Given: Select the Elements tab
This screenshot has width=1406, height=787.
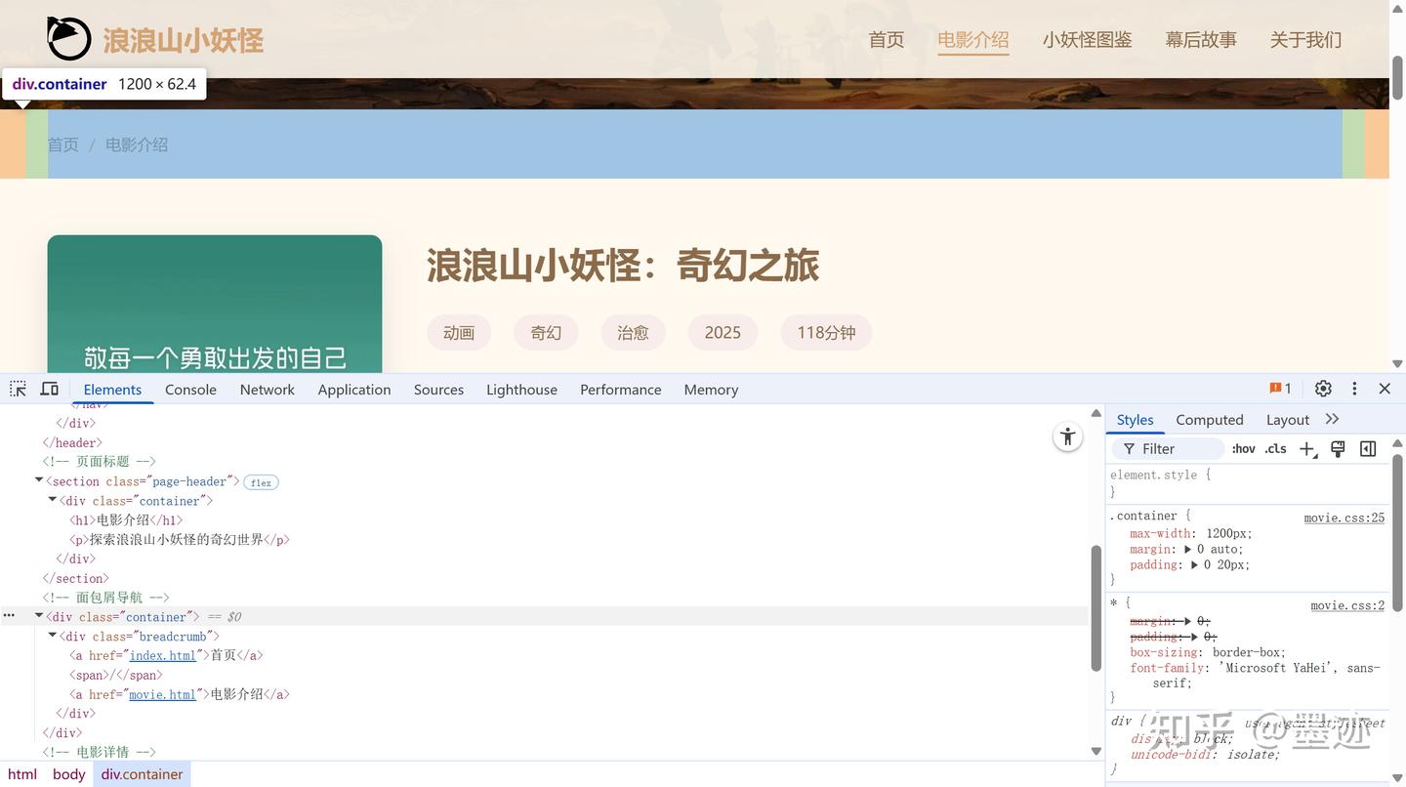Looking at the screenshot, I should coord(112,389).
